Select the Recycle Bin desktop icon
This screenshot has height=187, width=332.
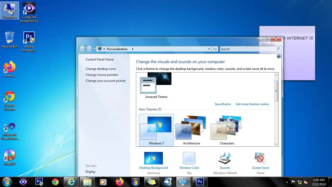click(10, 40)
